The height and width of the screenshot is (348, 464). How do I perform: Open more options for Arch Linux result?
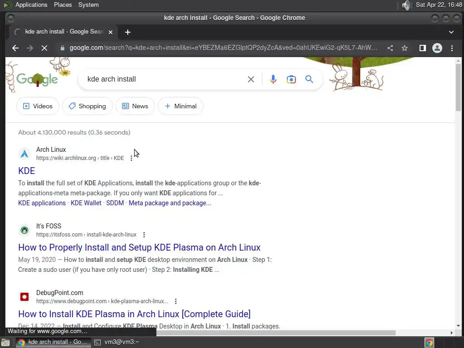[x=131, y=158]
